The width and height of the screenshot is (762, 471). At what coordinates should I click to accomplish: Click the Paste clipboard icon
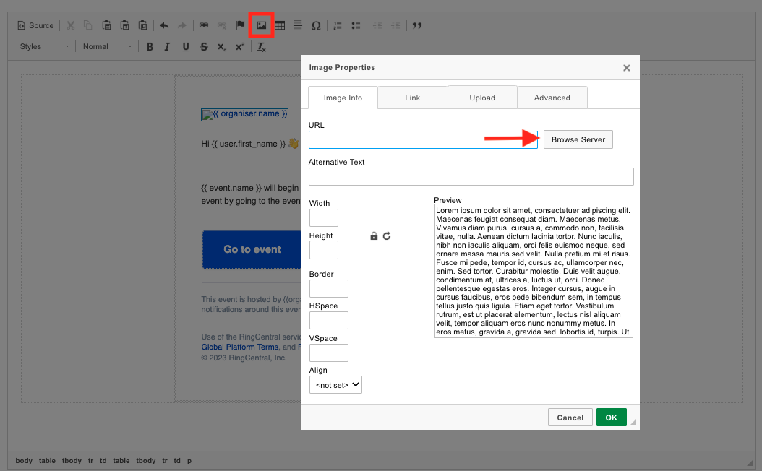[x=106, y=25]
